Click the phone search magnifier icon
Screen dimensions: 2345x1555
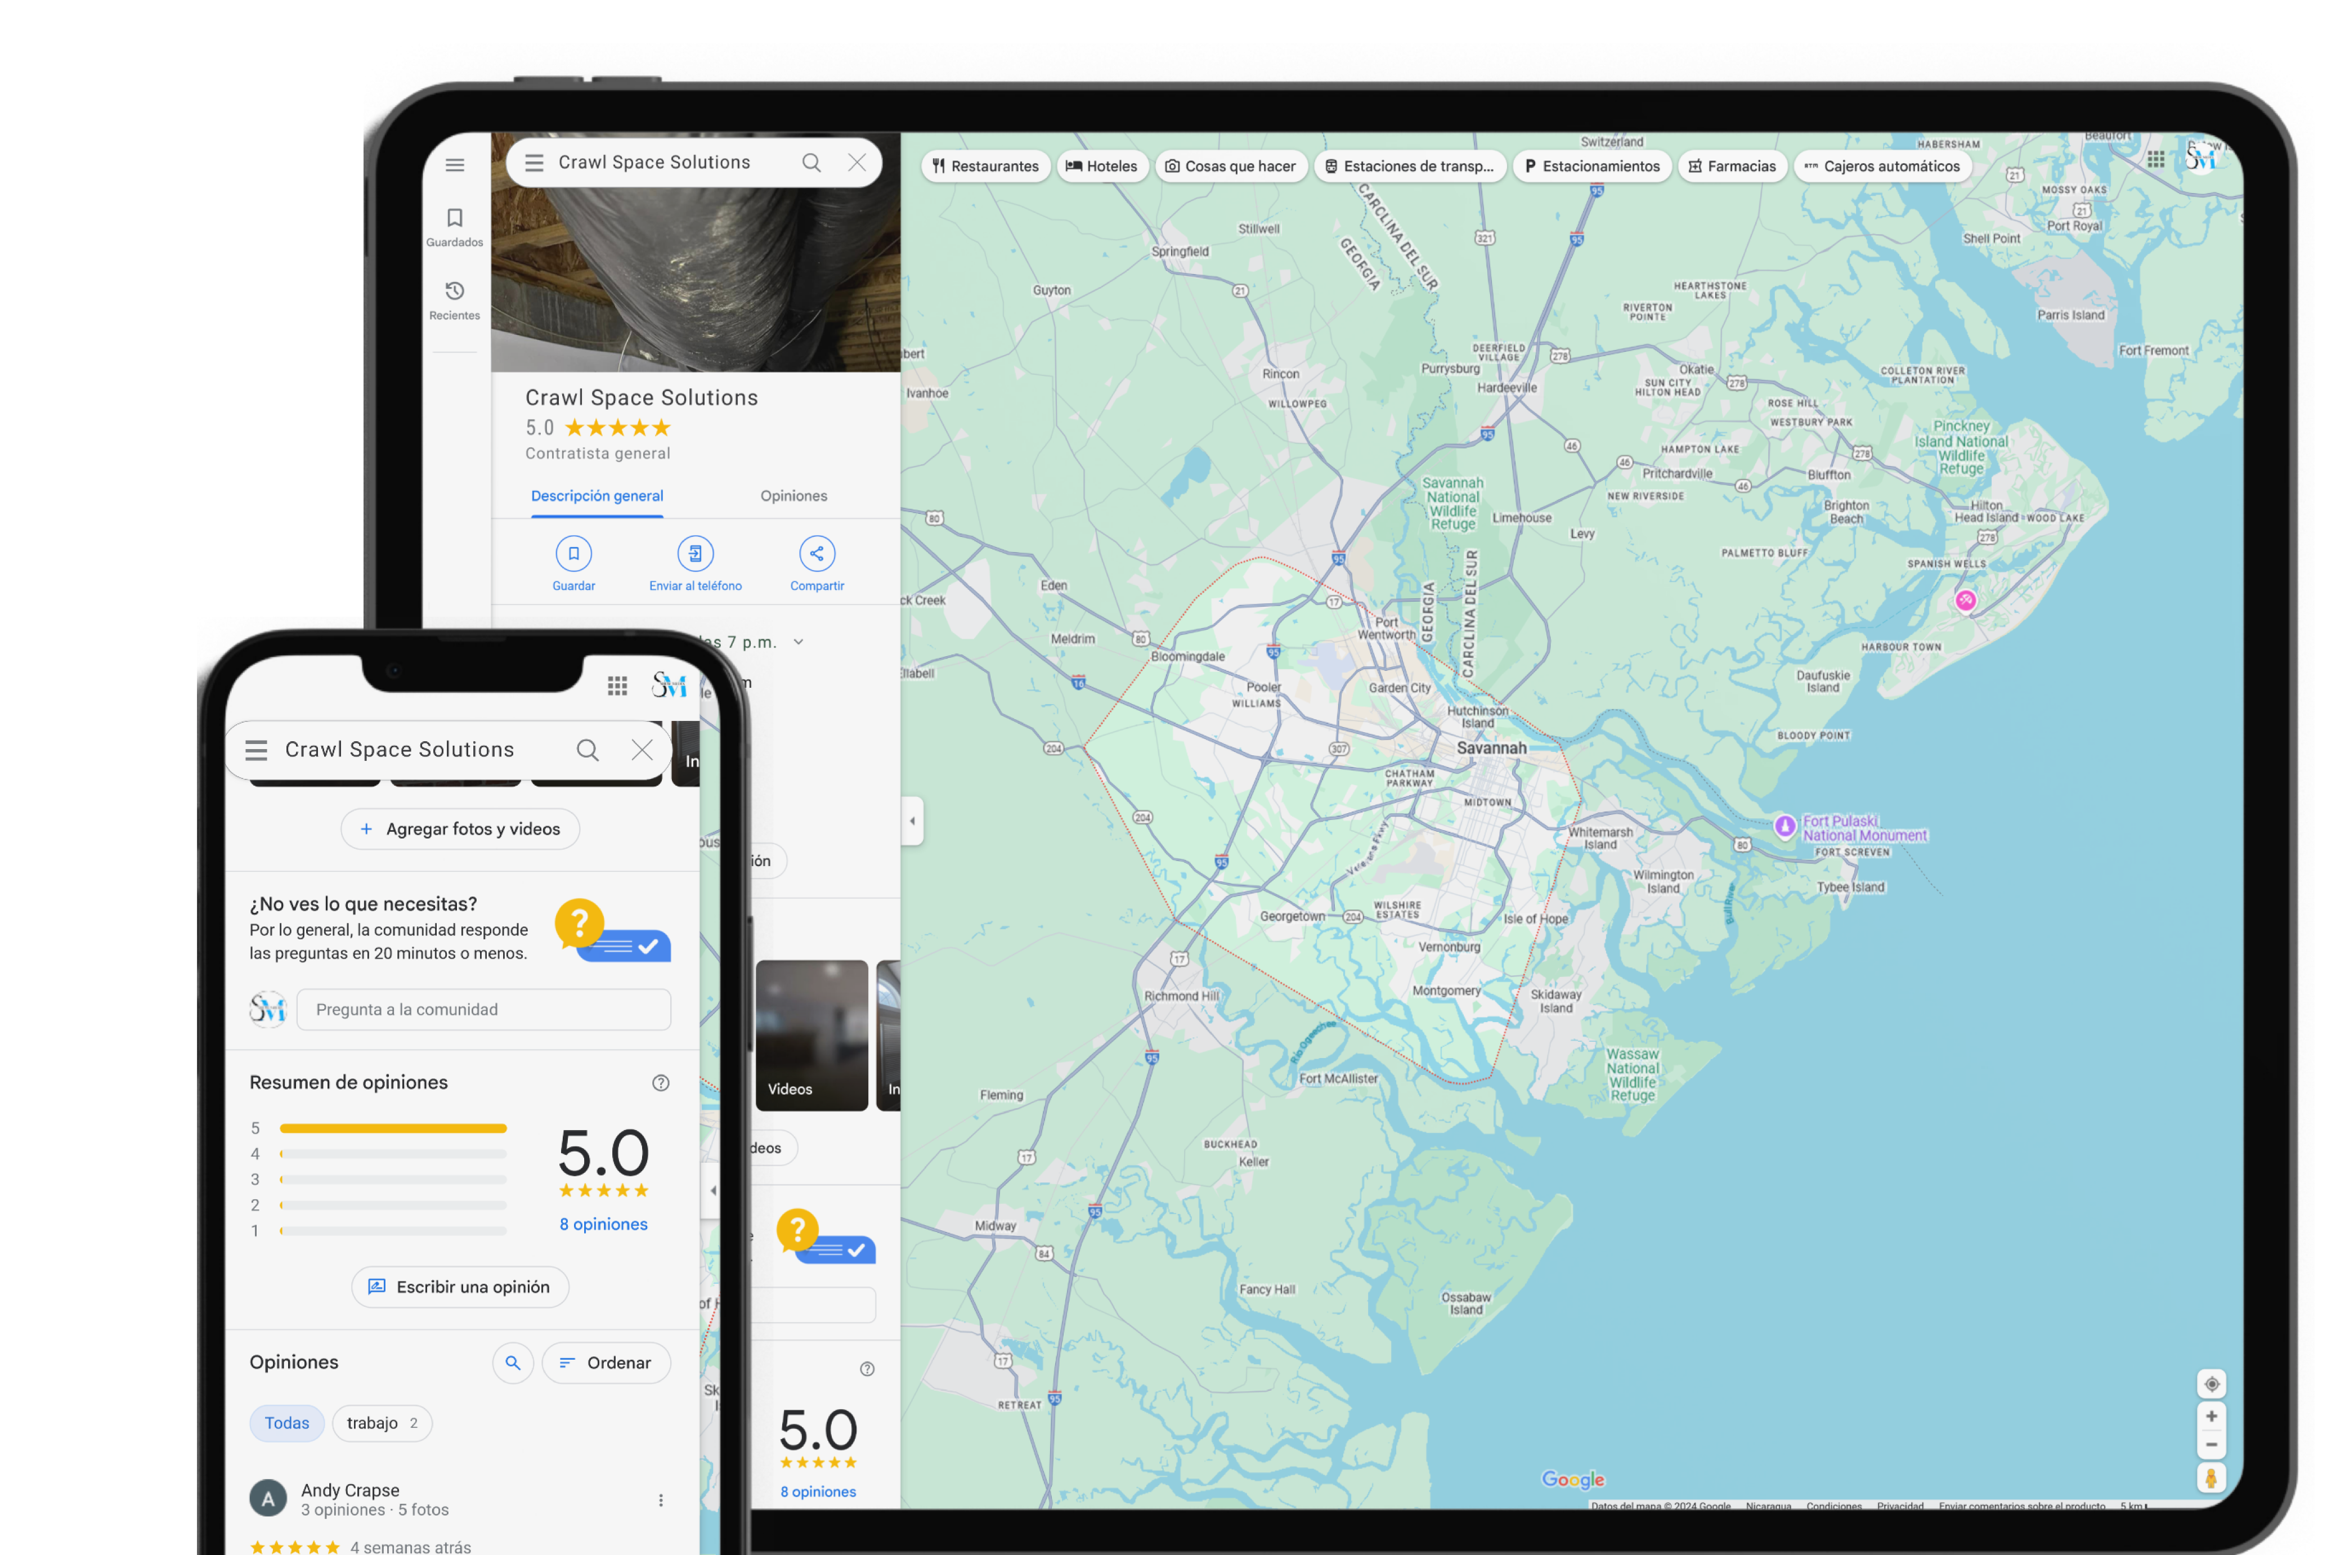(x=587, y=750)
